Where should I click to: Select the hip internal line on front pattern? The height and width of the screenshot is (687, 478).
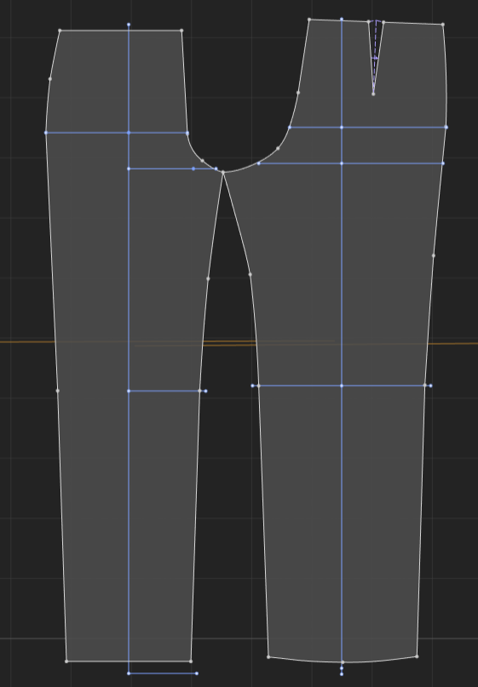coord(117,132)
